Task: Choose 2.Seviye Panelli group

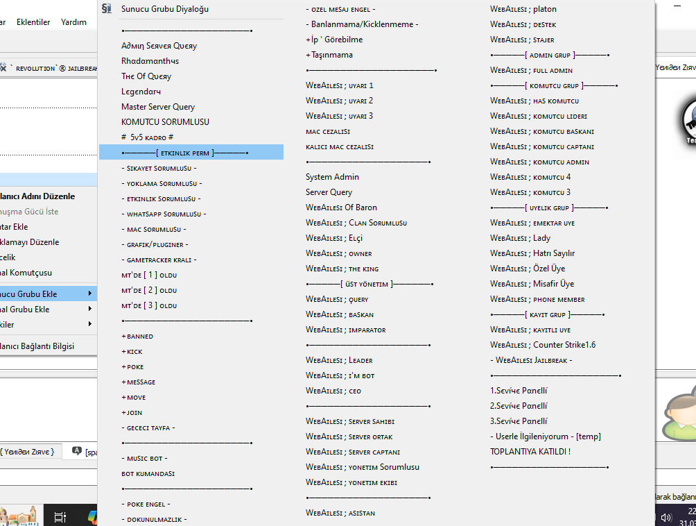Action: click(519, 406)
